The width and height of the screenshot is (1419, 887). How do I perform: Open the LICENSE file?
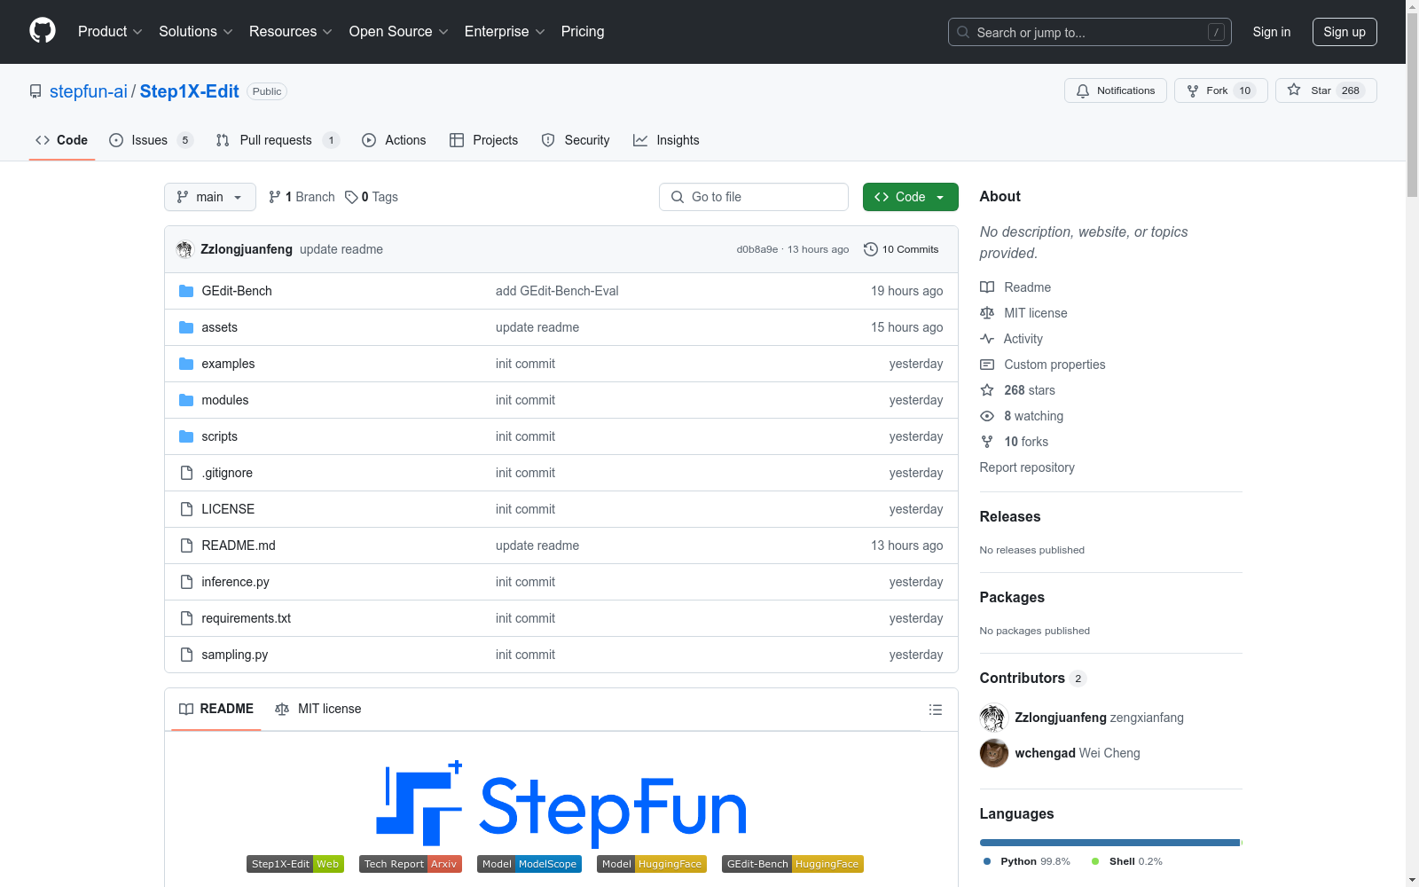coord(228,509)
